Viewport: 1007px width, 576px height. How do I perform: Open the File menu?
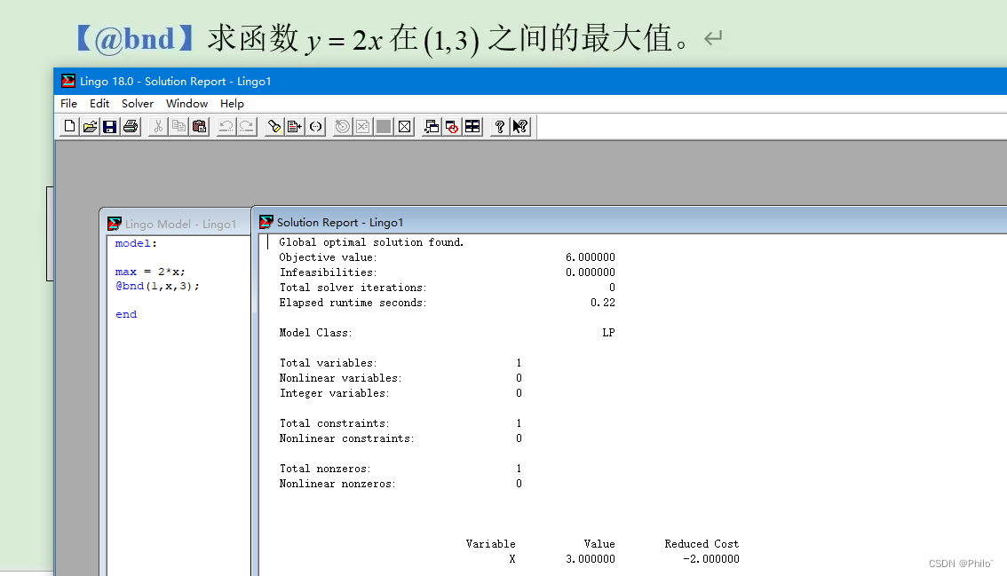click(68, 103)
